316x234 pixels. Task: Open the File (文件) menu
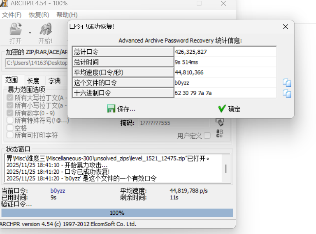pos(12,15)
